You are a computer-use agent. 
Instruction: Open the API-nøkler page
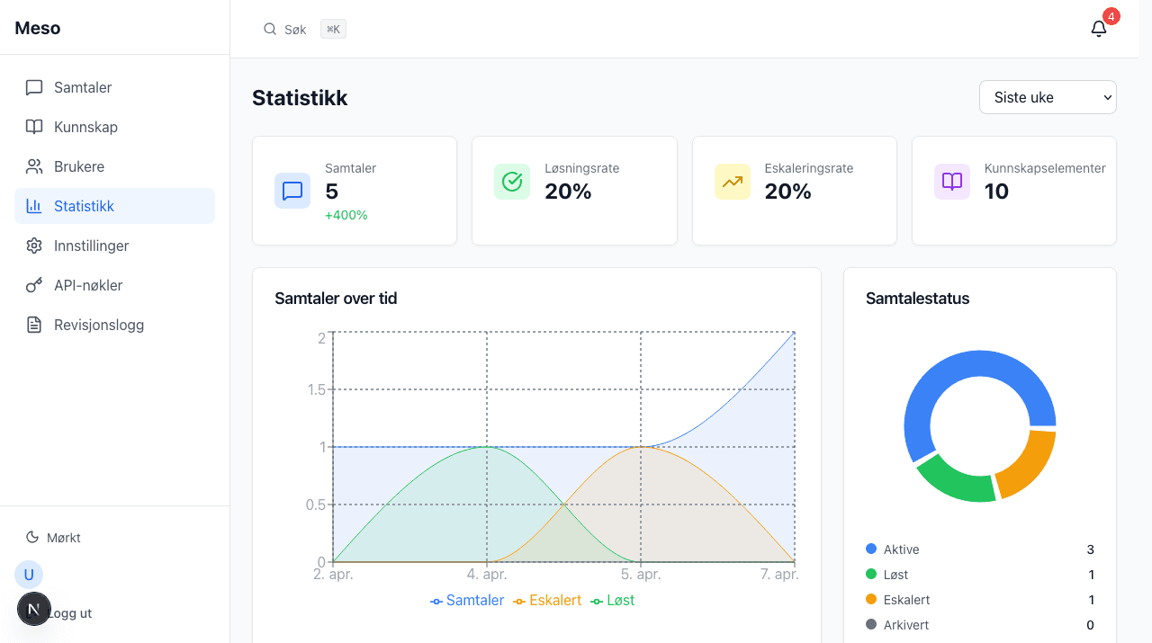point(88,285)
